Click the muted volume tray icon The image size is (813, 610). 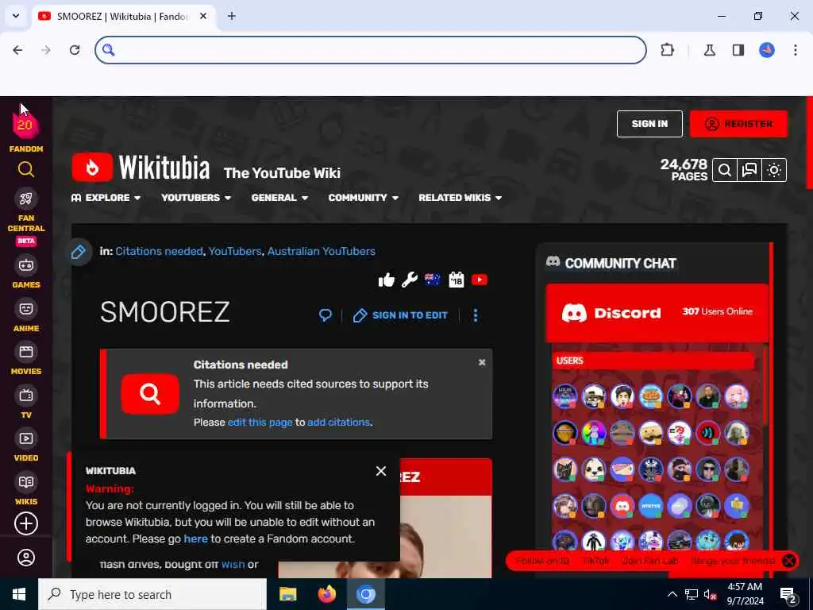pos(711,594)
